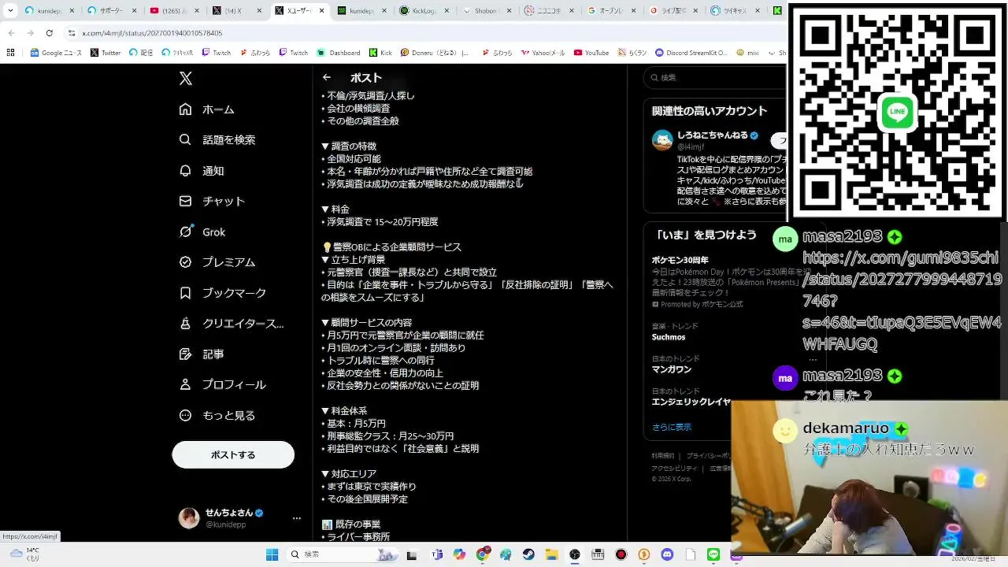Click the しろねこちゃんねる avatar
The width and height of the screenshot is (1008, 567).
[662, 140]
